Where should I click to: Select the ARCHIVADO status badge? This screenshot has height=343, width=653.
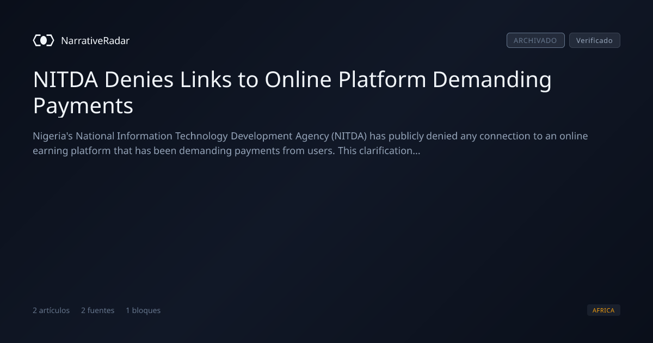point(535,40)
